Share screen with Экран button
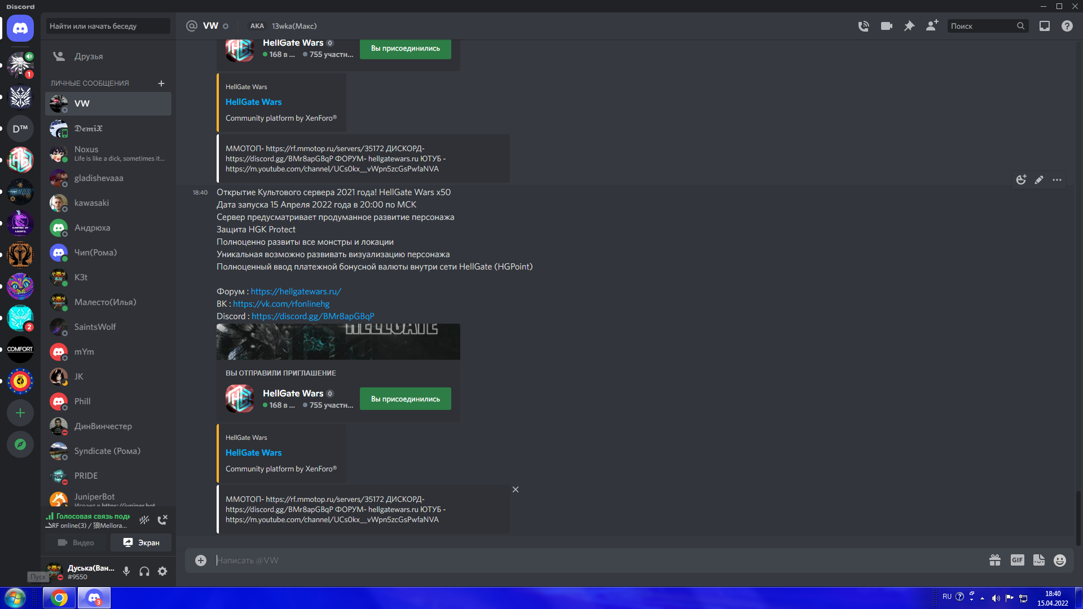 point(141,542)
